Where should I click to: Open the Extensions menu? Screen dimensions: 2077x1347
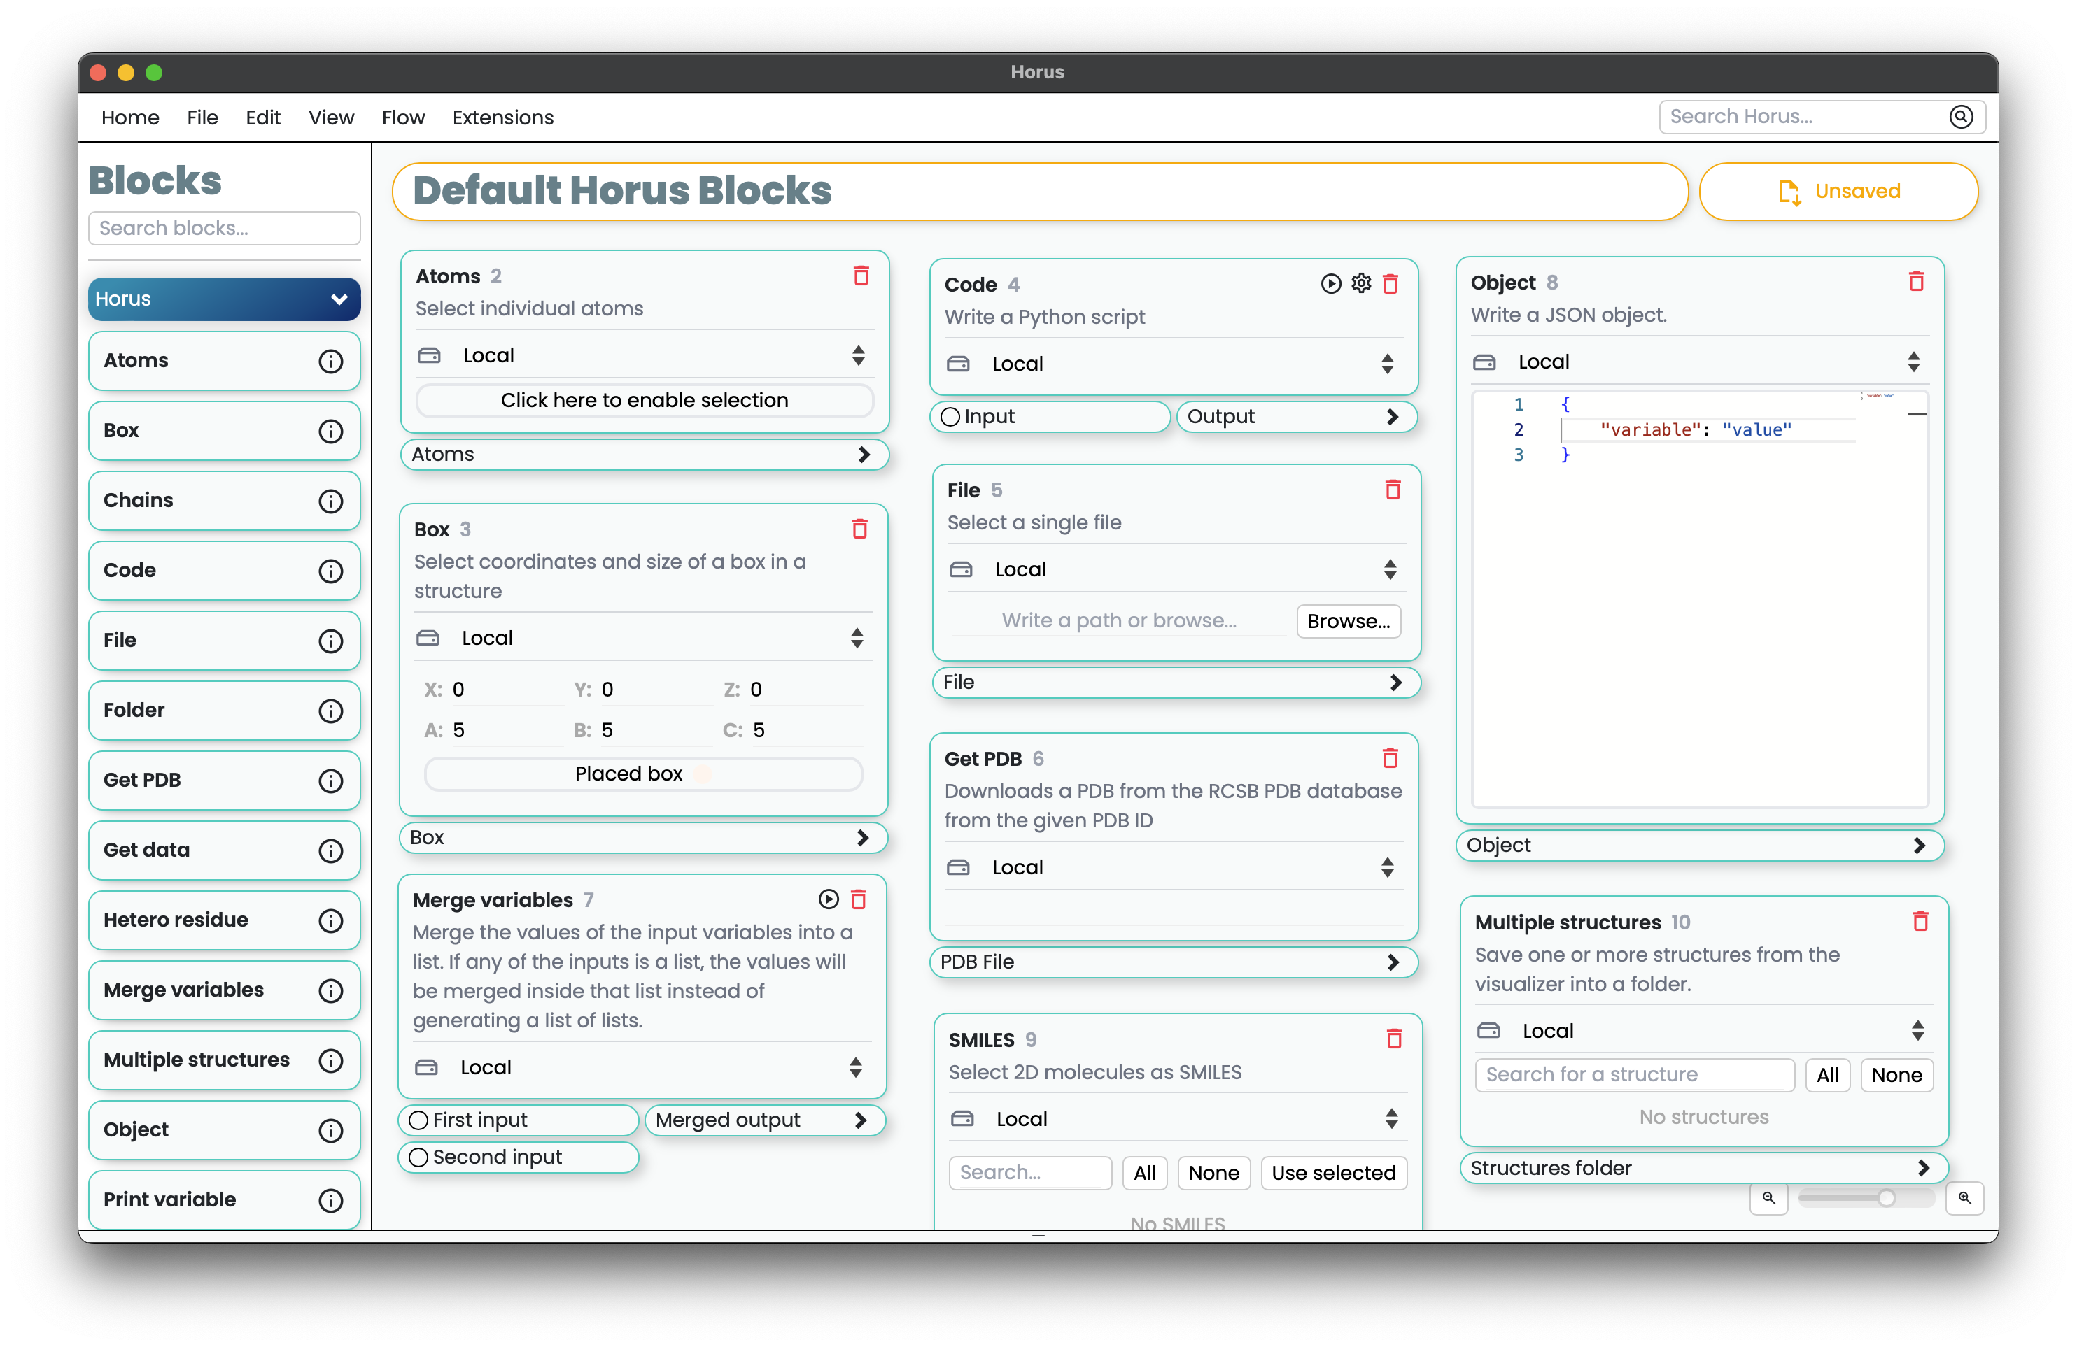(x=502, y=117)
